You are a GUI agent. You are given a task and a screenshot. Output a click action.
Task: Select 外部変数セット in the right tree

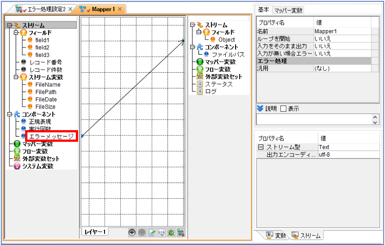[223, 77]
